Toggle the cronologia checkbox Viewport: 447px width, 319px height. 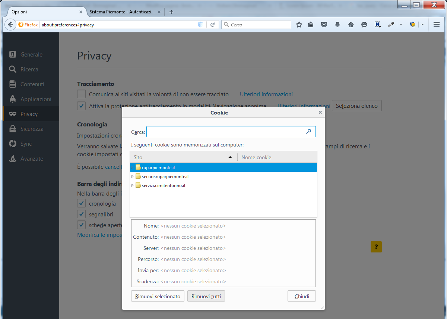[x=81, y=203]
